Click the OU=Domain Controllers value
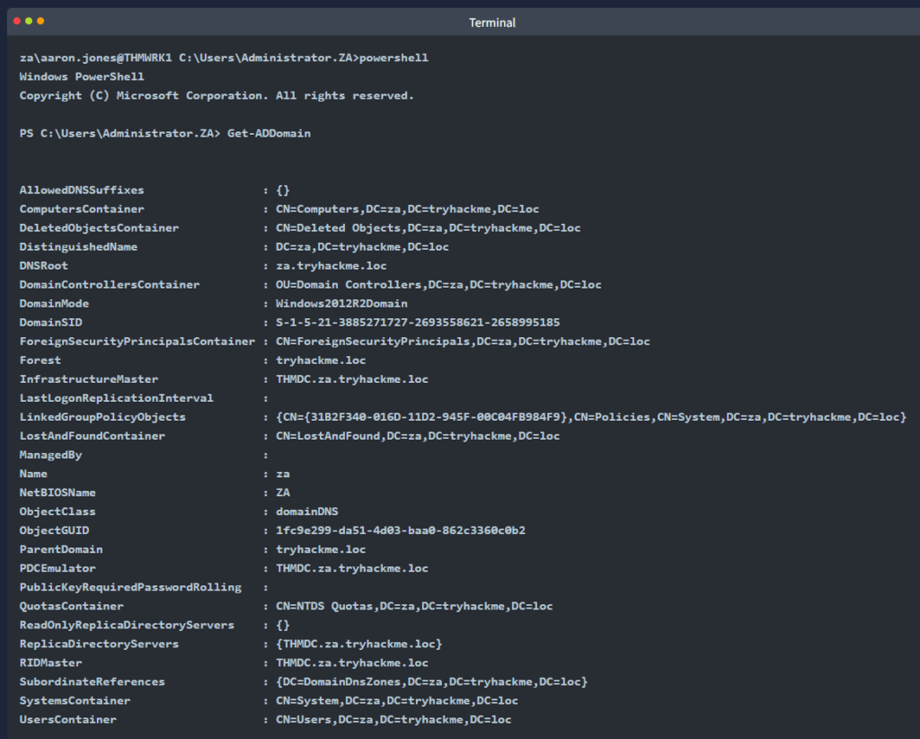Viewport: 920px width, 739px height. 438,285
